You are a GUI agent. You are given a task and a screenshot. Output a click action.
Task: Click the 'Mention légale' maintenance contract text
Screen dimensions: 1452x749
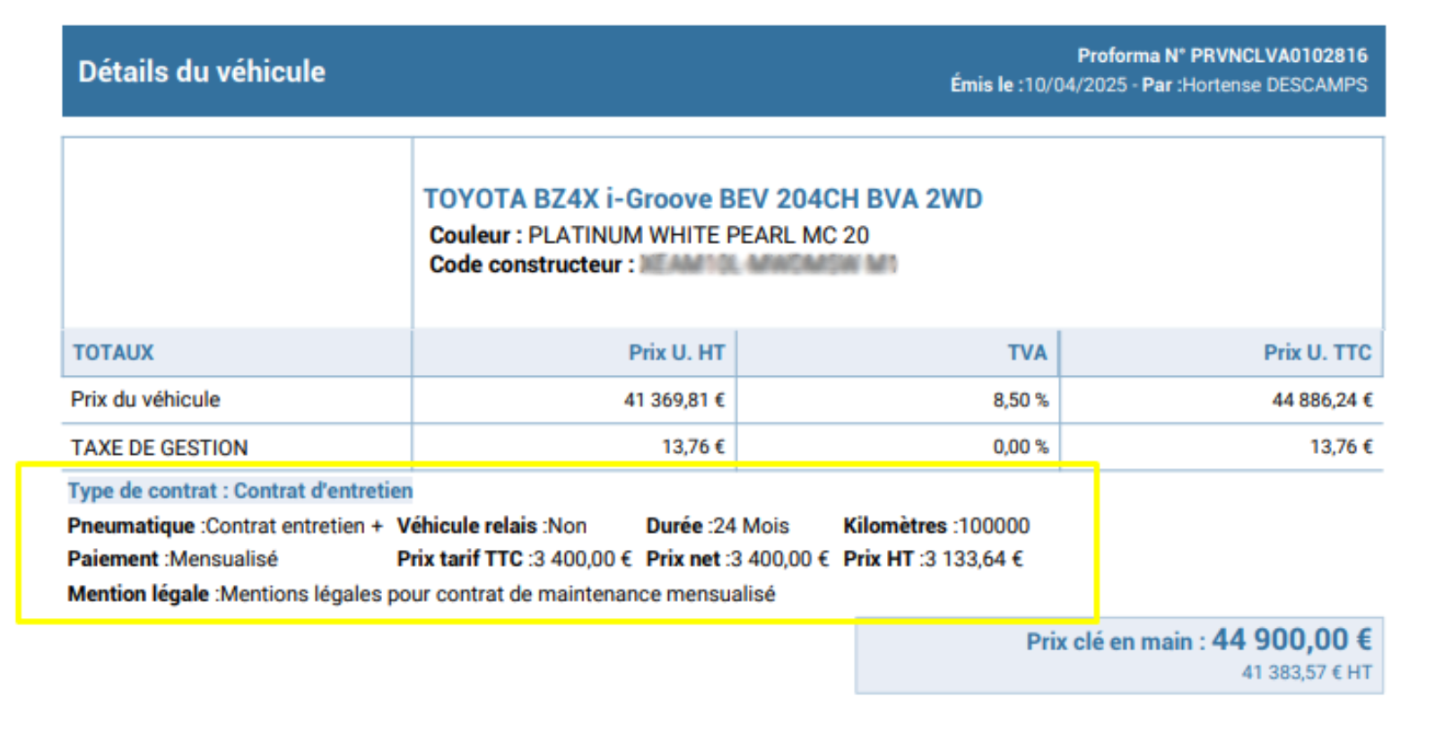pyautogui.click(x=498, y=594)
